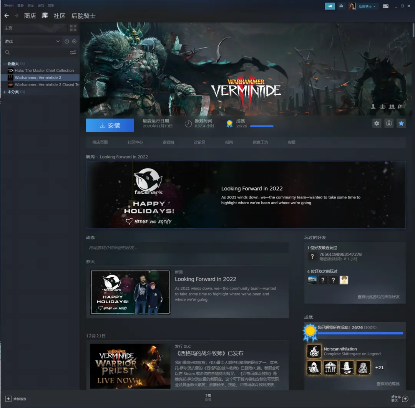Click the large sun achievement badge
The width and height of the screenshot is (415, 408).
310,332
